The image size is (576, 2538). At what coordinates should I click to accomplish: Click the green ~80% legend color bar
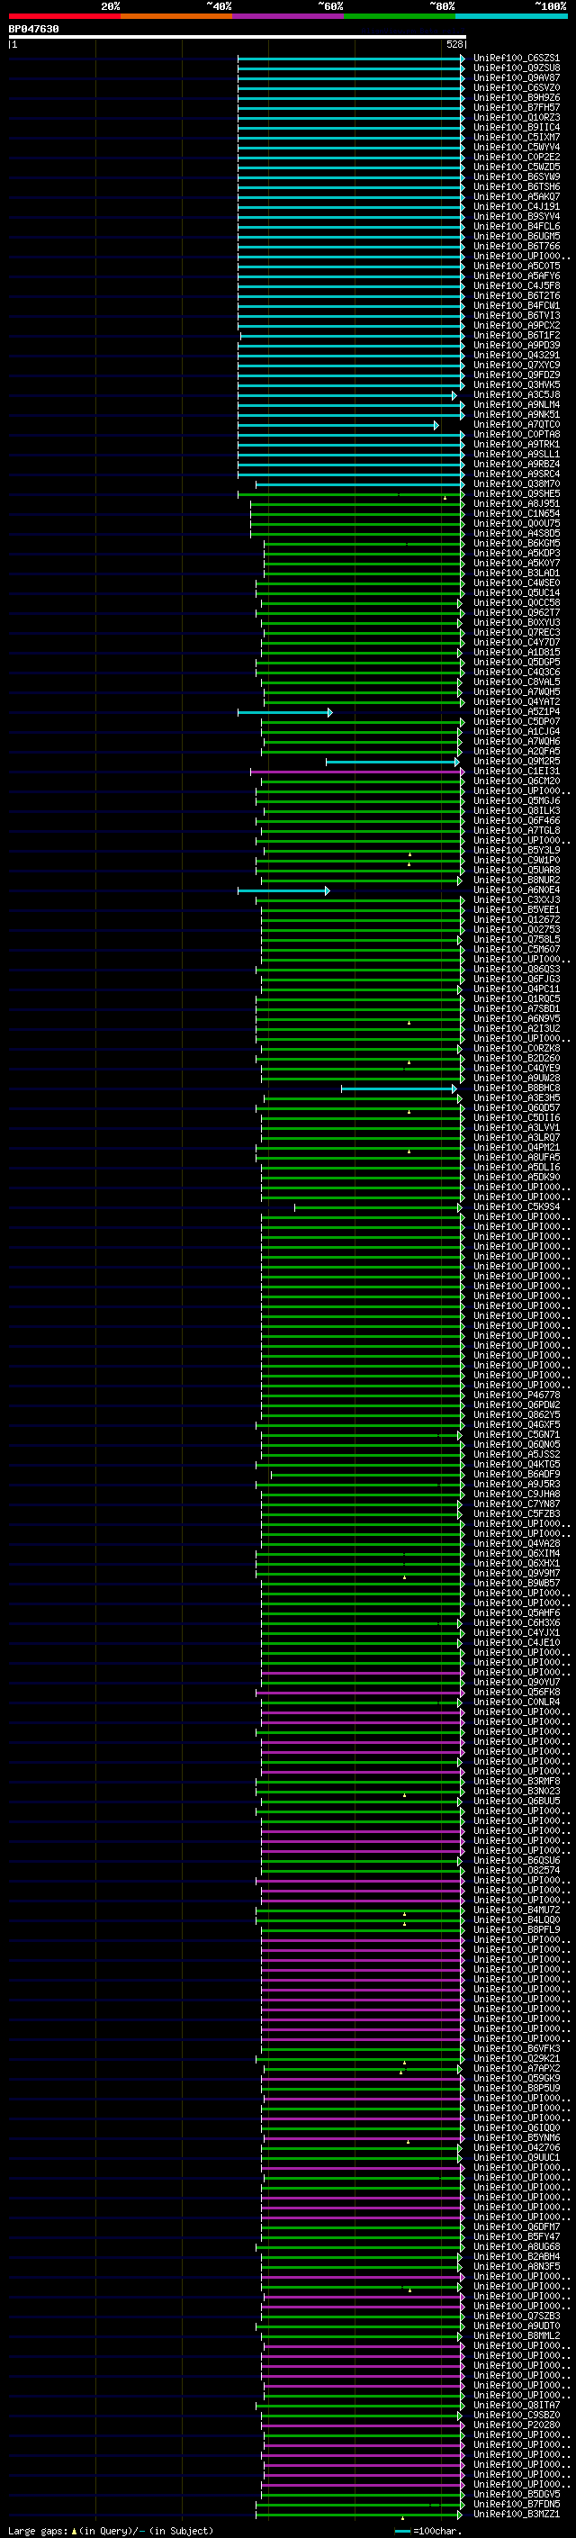[400, 16]
